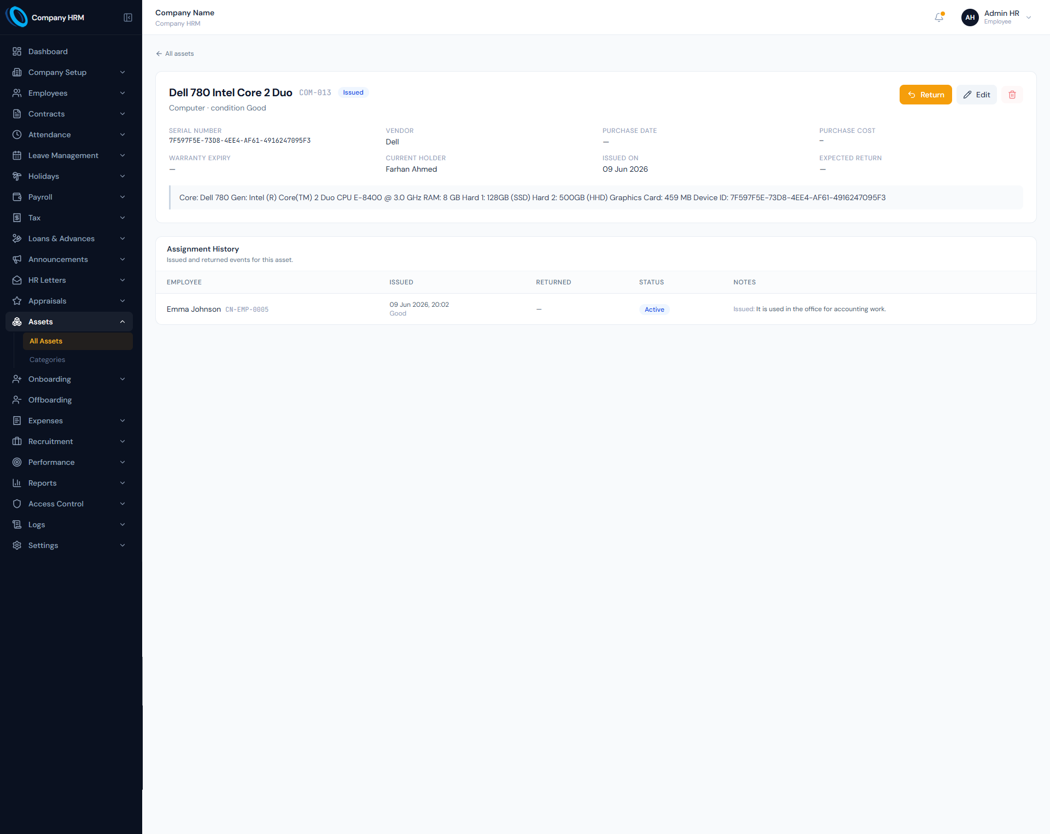Click the HR Letters envelope icon
Screen dimensions: 1050x834
17,280
